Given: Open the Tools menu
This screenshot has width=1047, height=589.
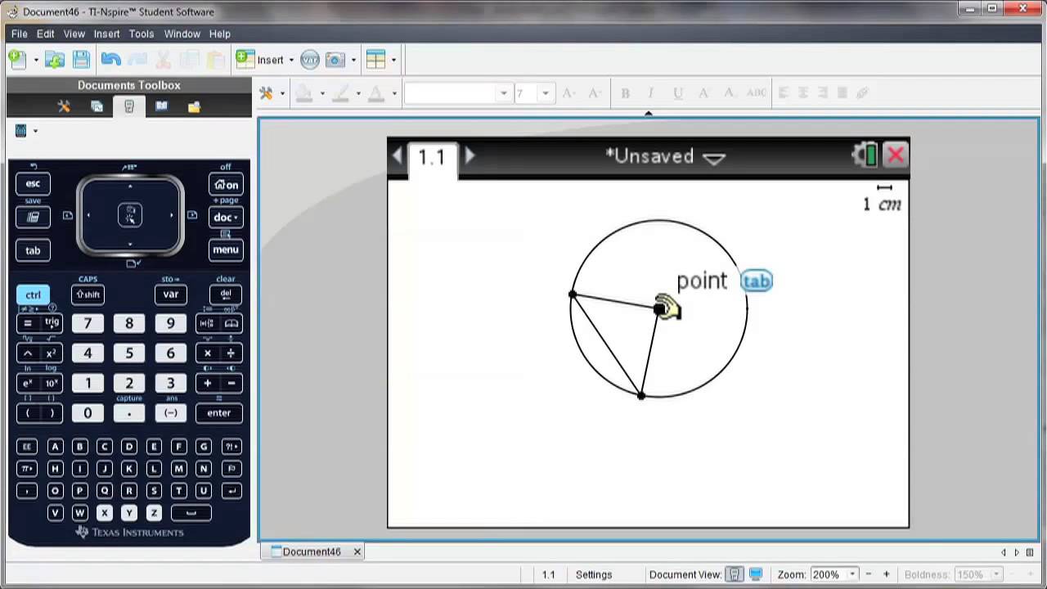Looking at the screenshot, I should coord(142,34).
